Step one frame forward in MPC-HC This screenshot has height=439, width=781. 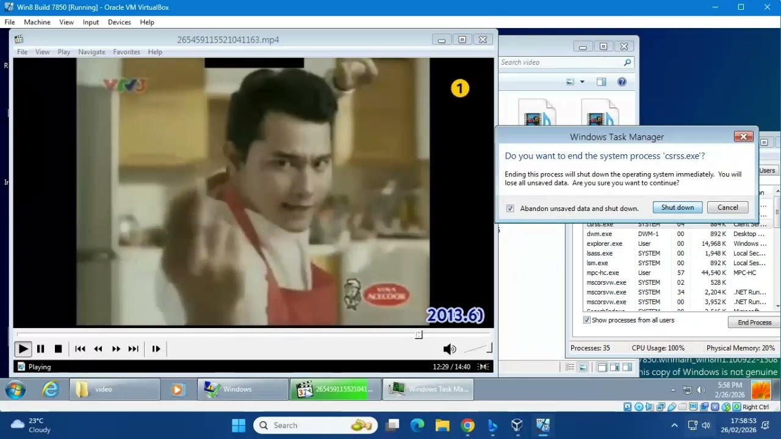[156, 349]
